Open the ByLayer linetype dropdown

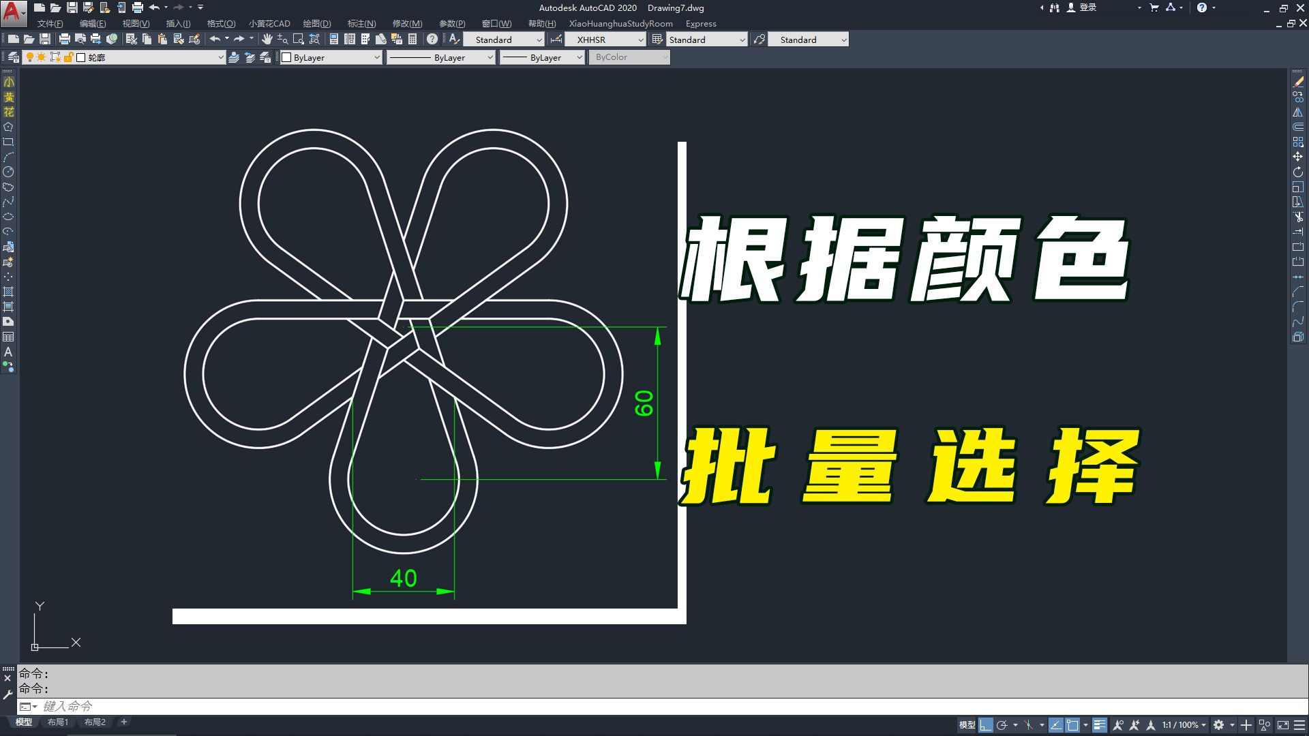[440, 57]
